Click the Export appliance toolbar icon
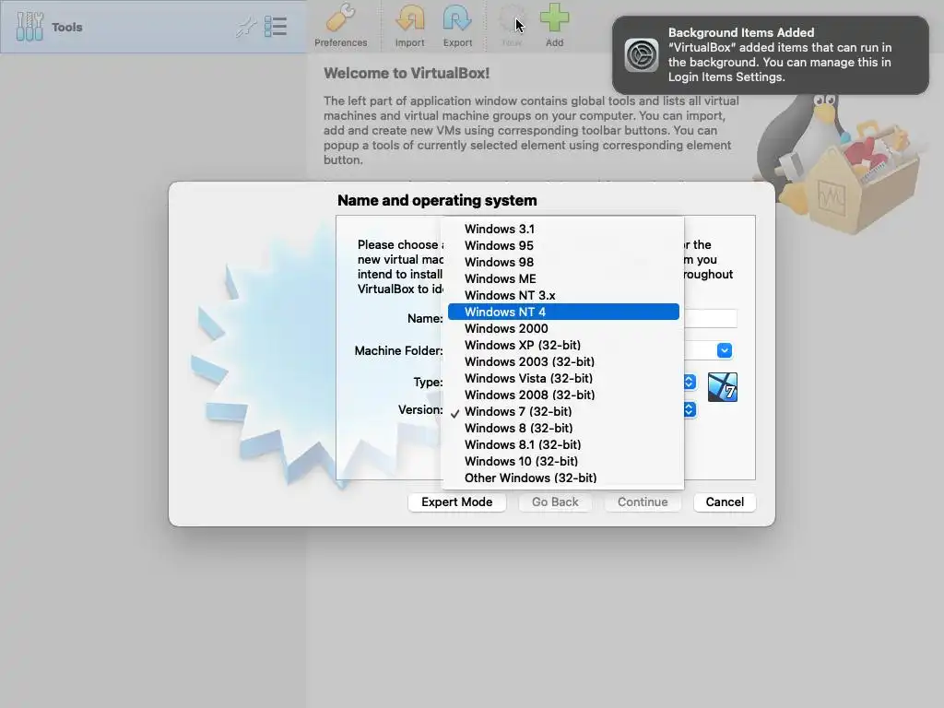Image resolution: width=944 pixels, height=708 pixels. click(x=457, y=26)
